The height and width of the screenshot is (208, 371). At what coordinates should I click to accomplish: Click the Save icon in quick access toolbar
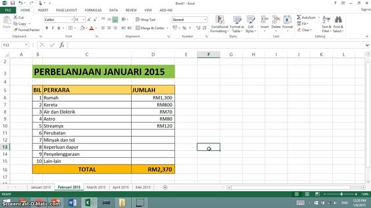click(13, 3)
